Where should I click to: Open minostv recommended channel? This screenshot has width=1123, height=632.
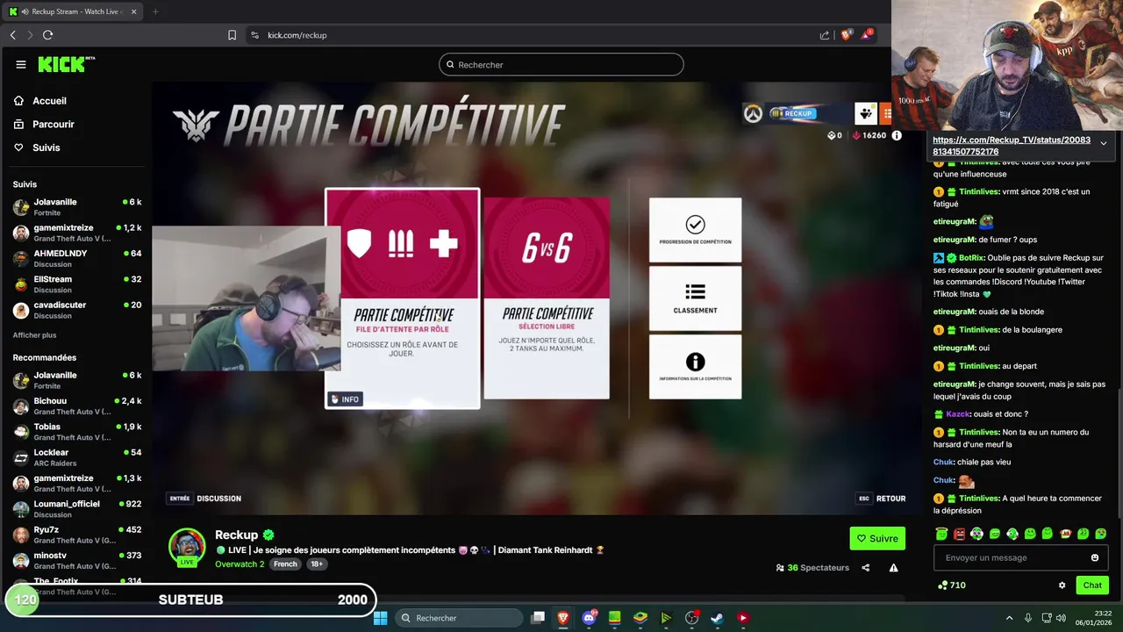click(x=77, y=560)
